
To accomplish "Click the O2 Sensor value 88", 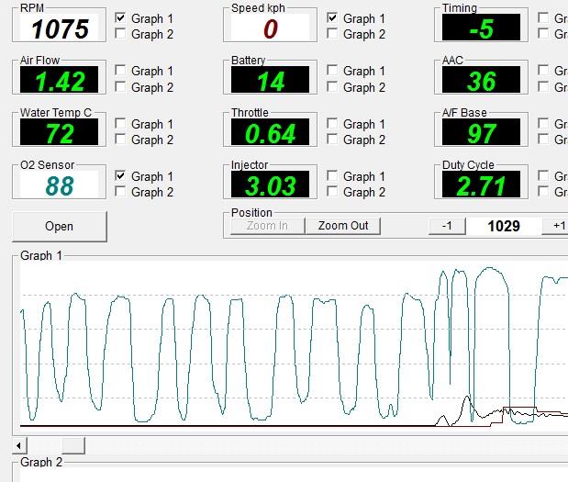I will 60,185.
